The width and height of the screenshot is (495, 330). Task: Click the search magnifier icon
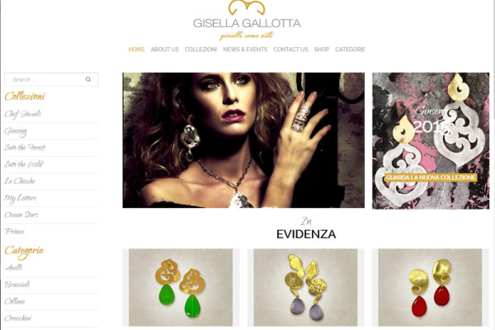(x=88, y=79)
